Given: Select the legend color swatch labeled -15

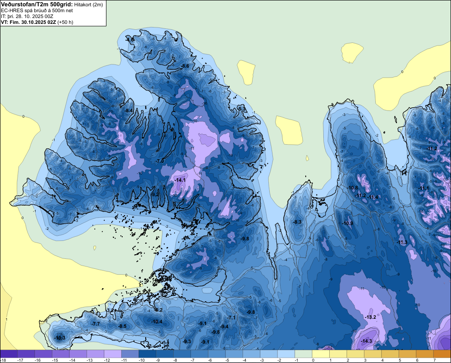Looking at the screenshot, I should (61, 354).
